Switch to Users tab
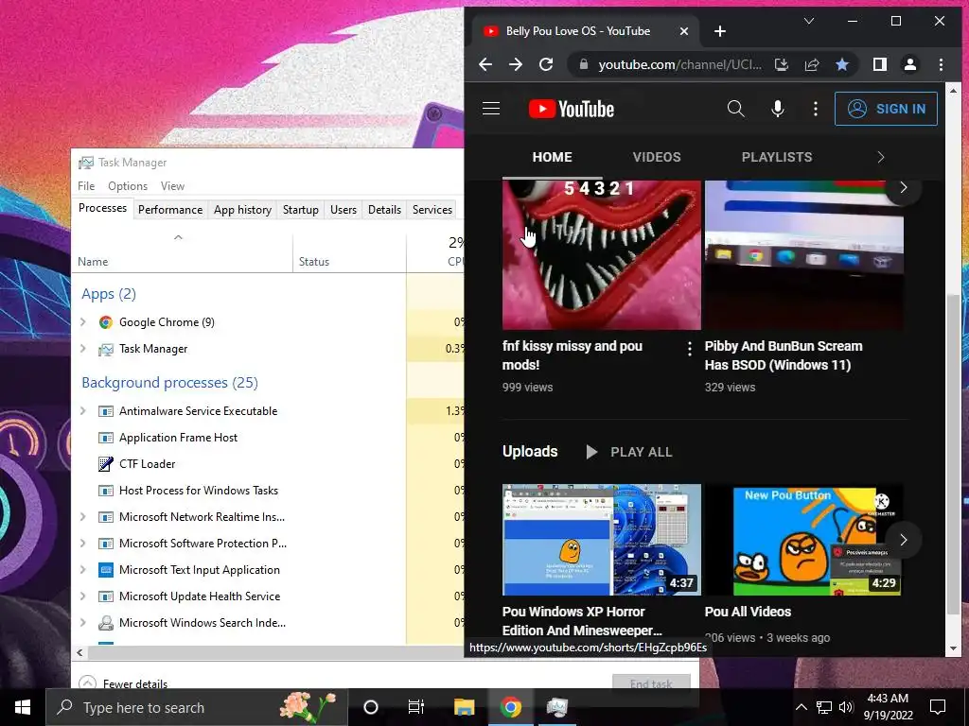969x726 pixels. click(343, 209)
